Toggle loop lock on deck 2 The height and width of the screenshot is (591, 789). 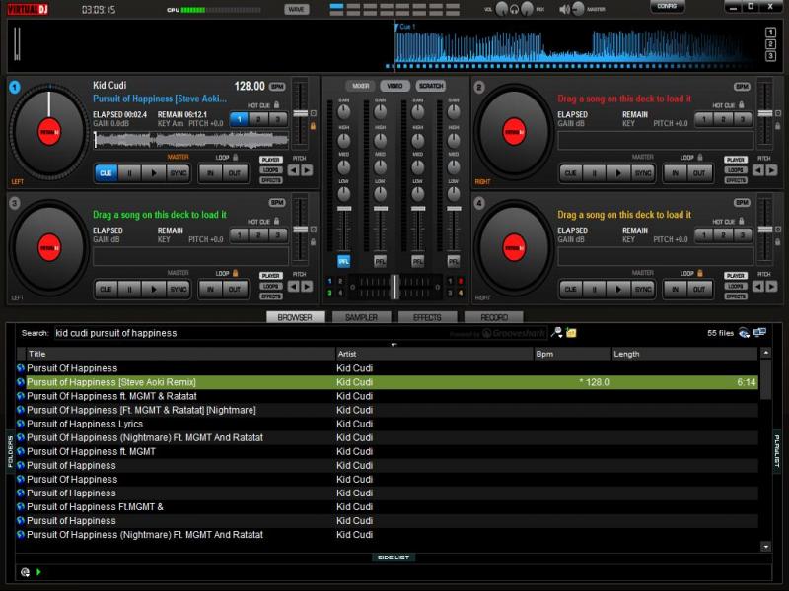(700, 158)
